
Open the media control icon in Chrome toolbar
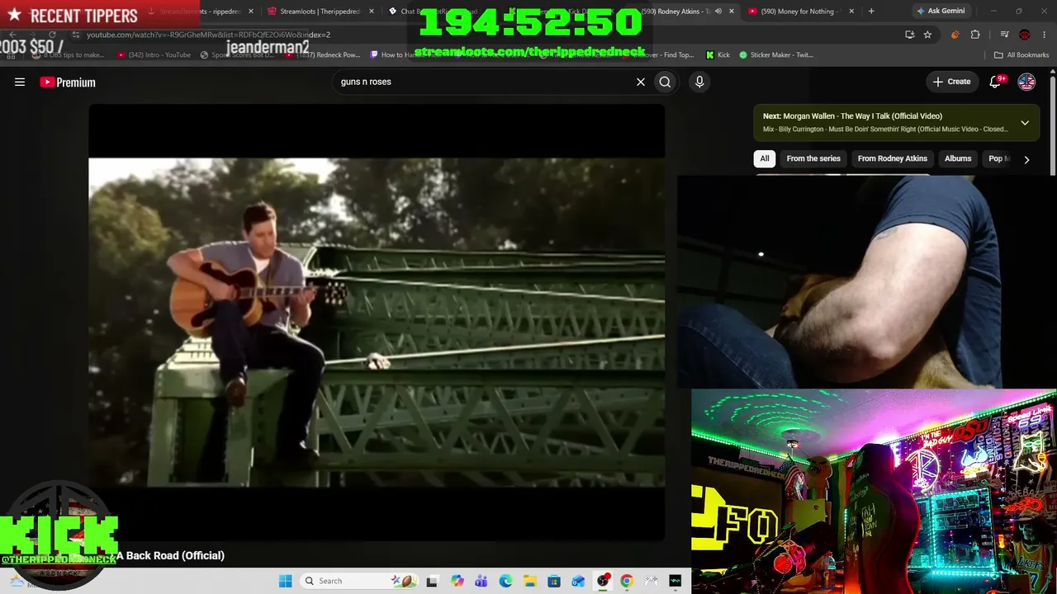click(1004, 35)
